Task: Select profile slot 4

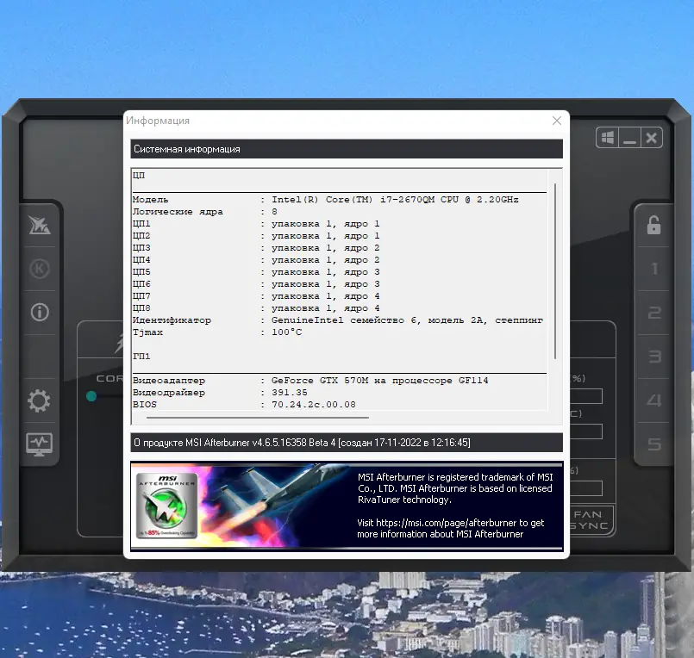Action: pos(654,400)
